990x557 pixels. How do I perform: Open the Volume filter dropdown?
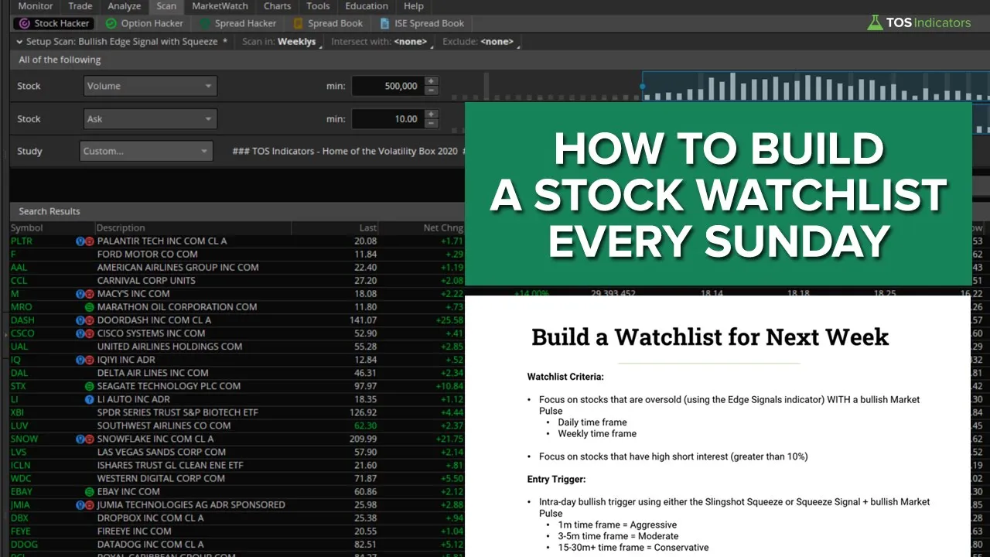[150, 86]
